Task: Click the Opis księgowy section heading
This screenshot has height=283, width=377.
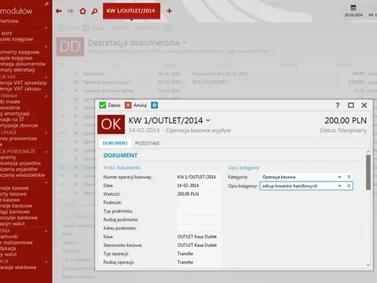Action: (x=243, y=167)
